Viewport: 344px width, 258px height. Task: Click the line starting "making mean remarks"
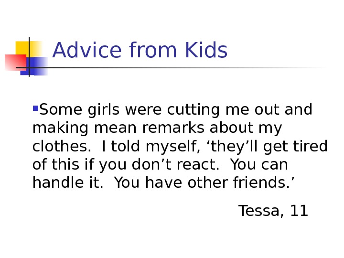[x=157, y=128]
